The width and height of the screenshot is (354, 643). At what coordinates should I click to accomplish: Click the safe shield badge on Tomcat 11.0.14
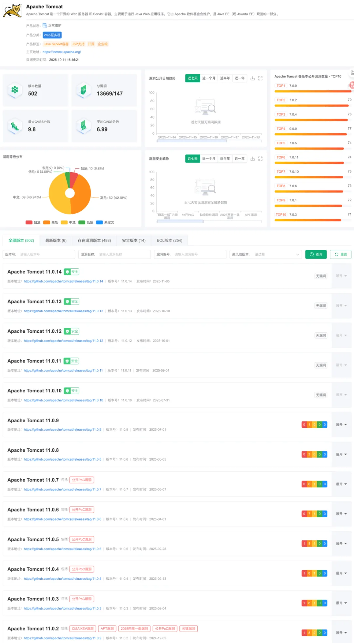(71, 272)
